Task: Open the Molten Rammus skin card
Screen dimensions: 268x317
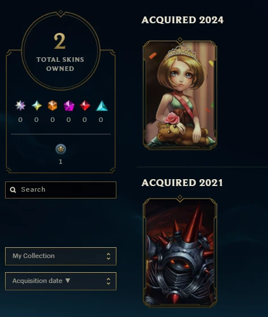Action: [180, 251]
